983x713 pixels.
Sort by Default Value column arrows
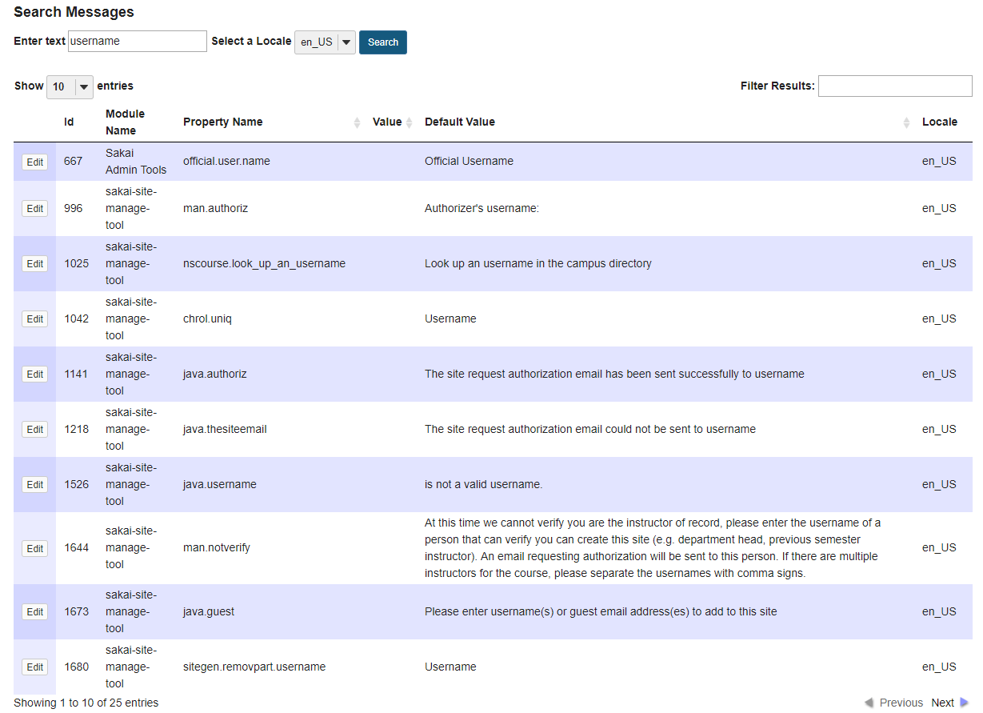(x=906, y=122)
